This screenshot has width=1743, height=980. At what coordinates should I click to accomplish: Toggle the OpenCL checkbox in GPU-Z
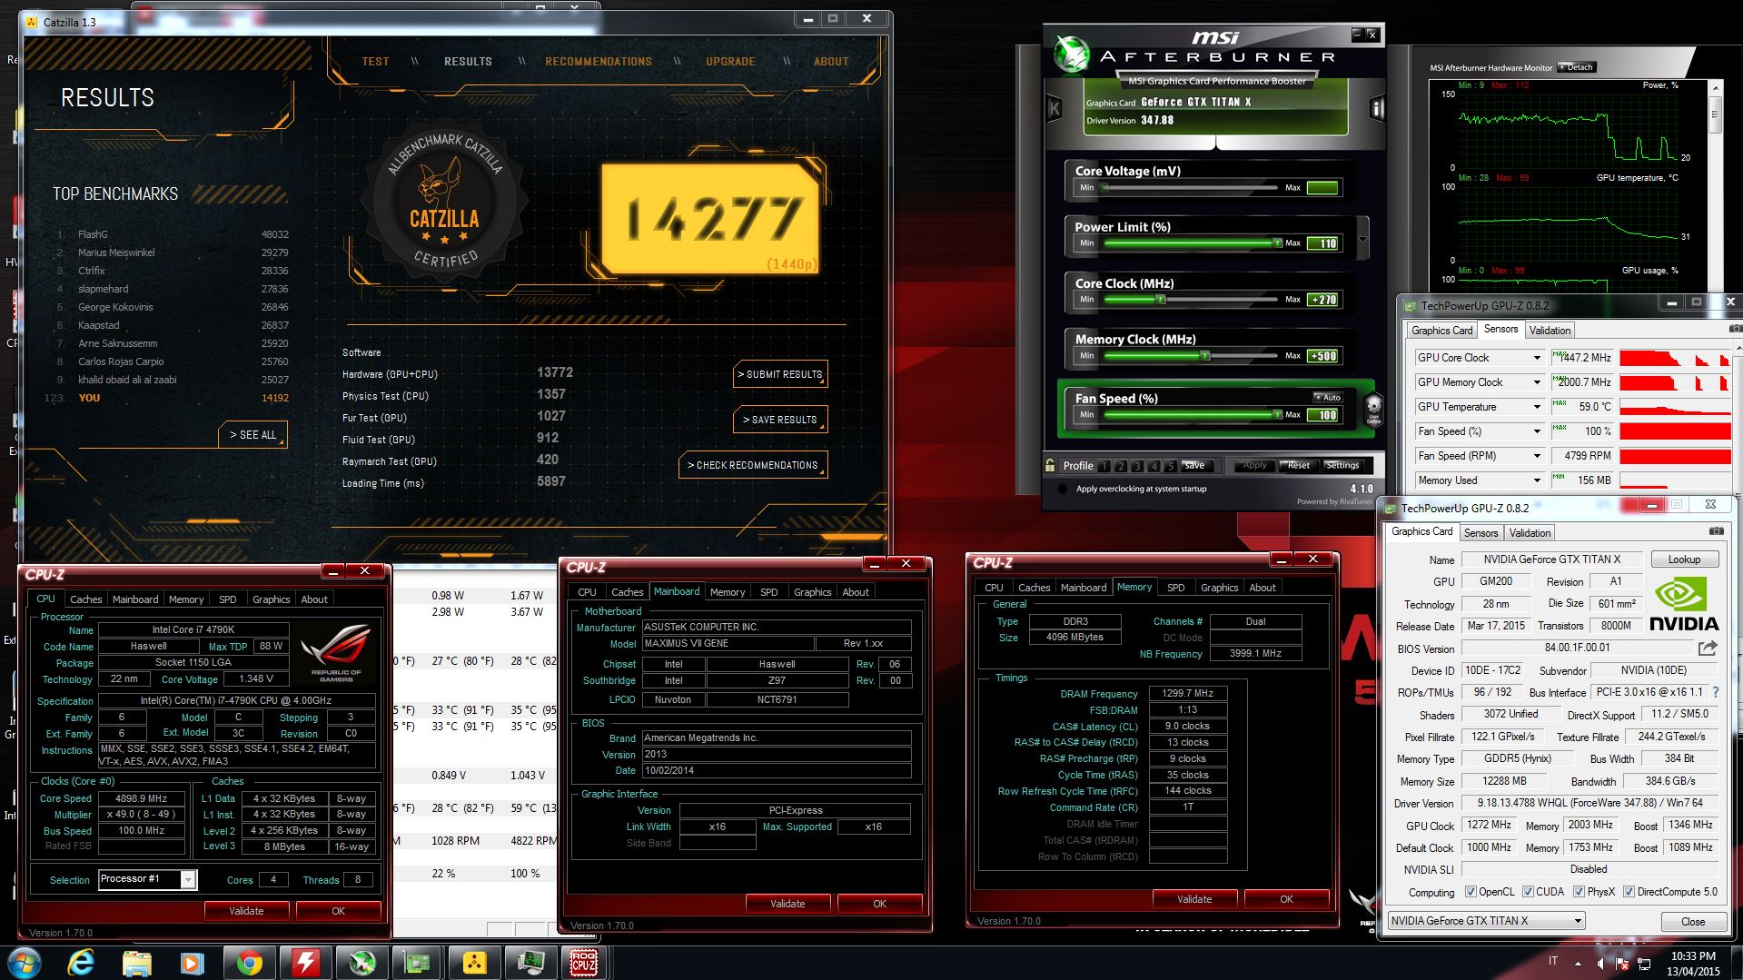[1471, 892]
